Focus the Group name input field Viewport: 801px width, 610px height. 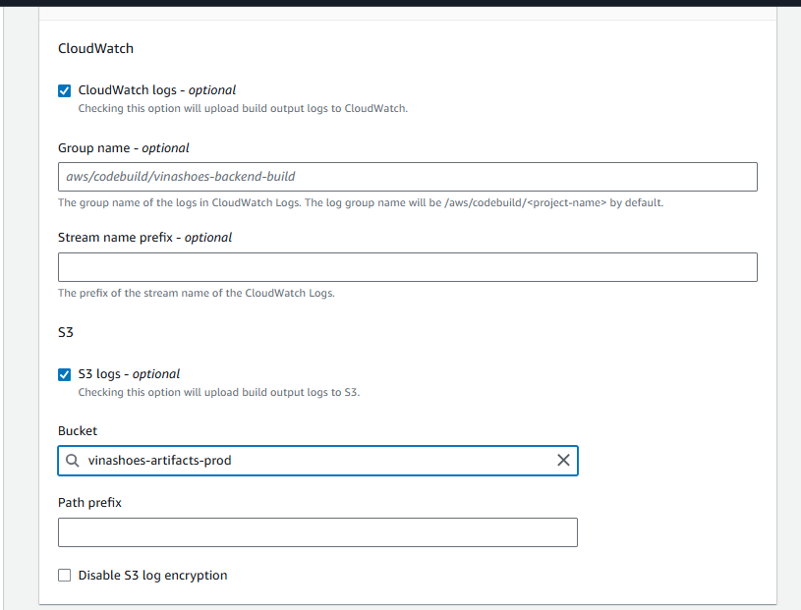point(407,177)
